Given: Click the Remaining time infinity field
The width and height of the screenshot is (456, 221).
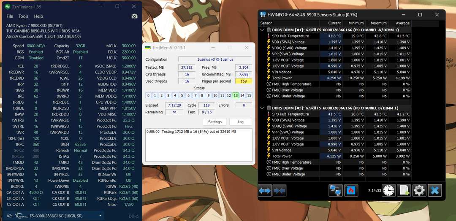Looking at the screenshot, I should click(174, 112).
